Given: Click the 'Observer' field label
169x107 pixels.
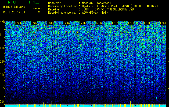Looking at the screenshot, I should pos(55,3).
